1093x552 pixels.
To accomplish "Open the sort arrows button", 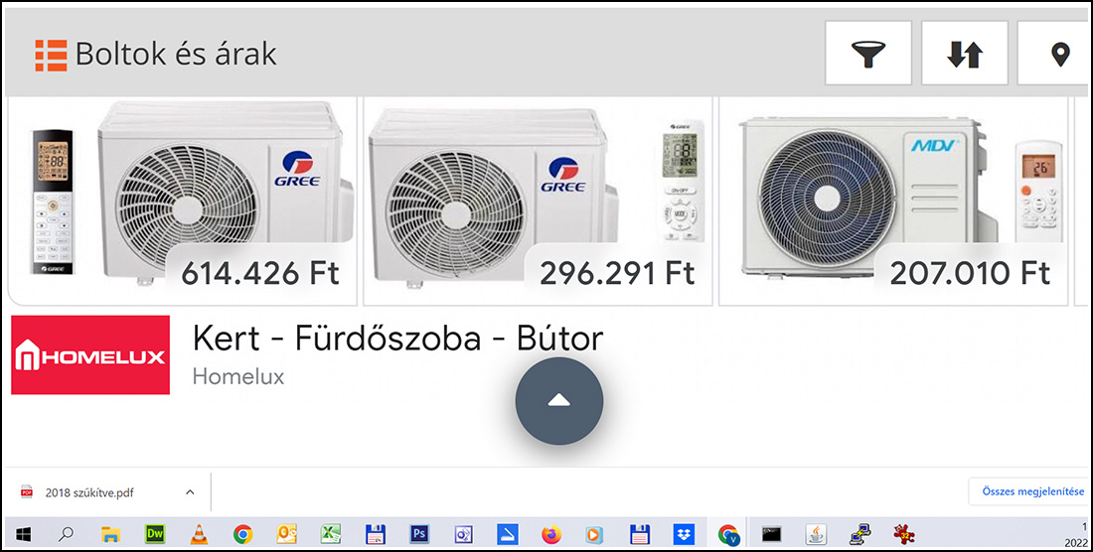I will click(965, 54).
